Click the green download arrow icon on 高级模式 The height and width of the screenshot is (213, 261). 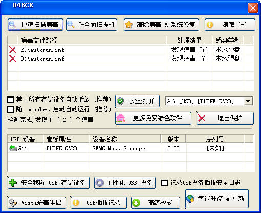point(136,203)
